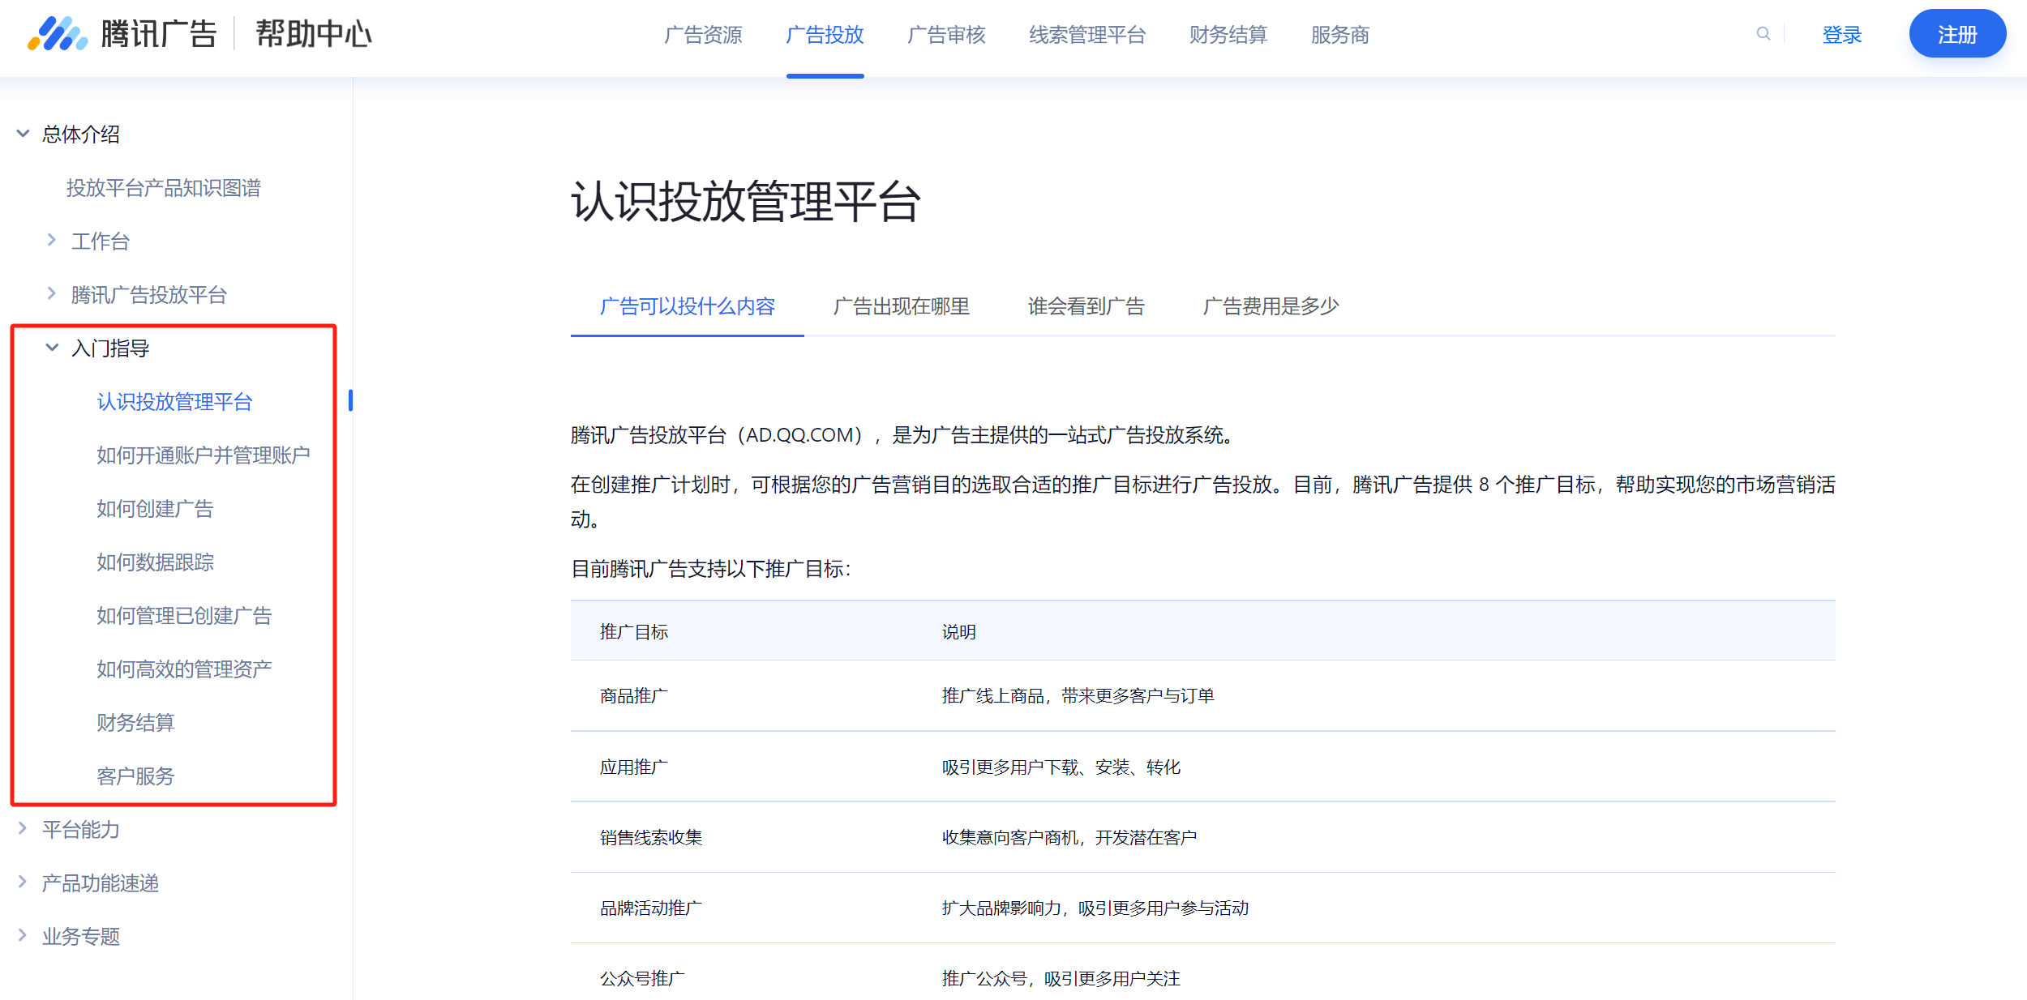Expand the 平台能力 section

24,829
